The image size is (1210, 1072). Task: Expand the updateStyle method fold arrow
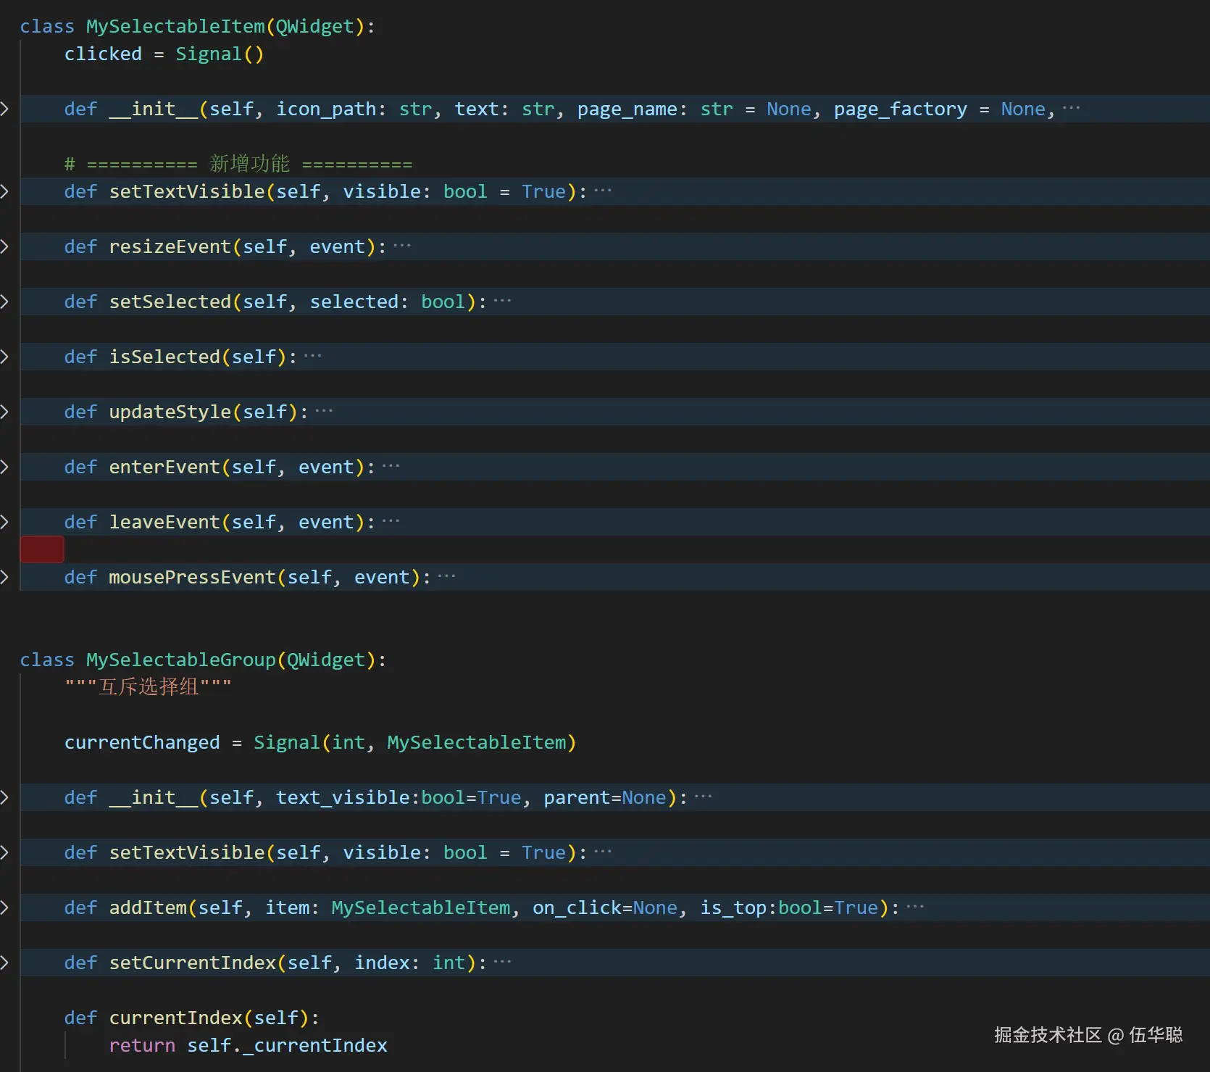pyautogui.click(x=4, y=412)
